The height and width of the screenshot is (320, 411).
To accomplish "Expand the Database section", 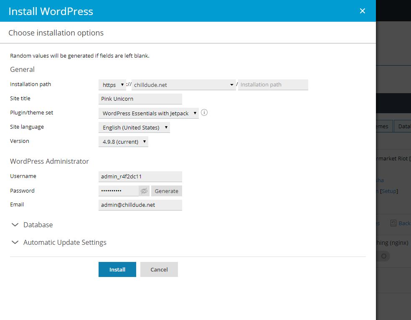I will (32, 225).
